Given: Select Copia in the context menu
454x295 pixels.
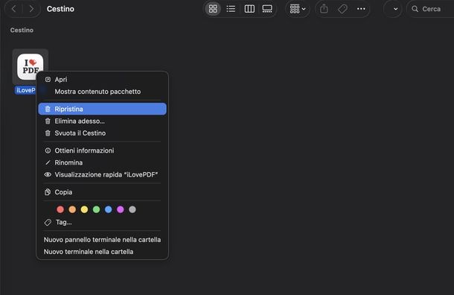Looking at the screenshot, I should [102, 192].
